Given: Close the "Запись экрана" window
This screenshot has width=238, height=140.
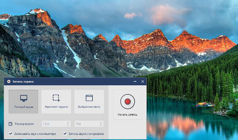Looking at the screenshot, I should (143, 81).
